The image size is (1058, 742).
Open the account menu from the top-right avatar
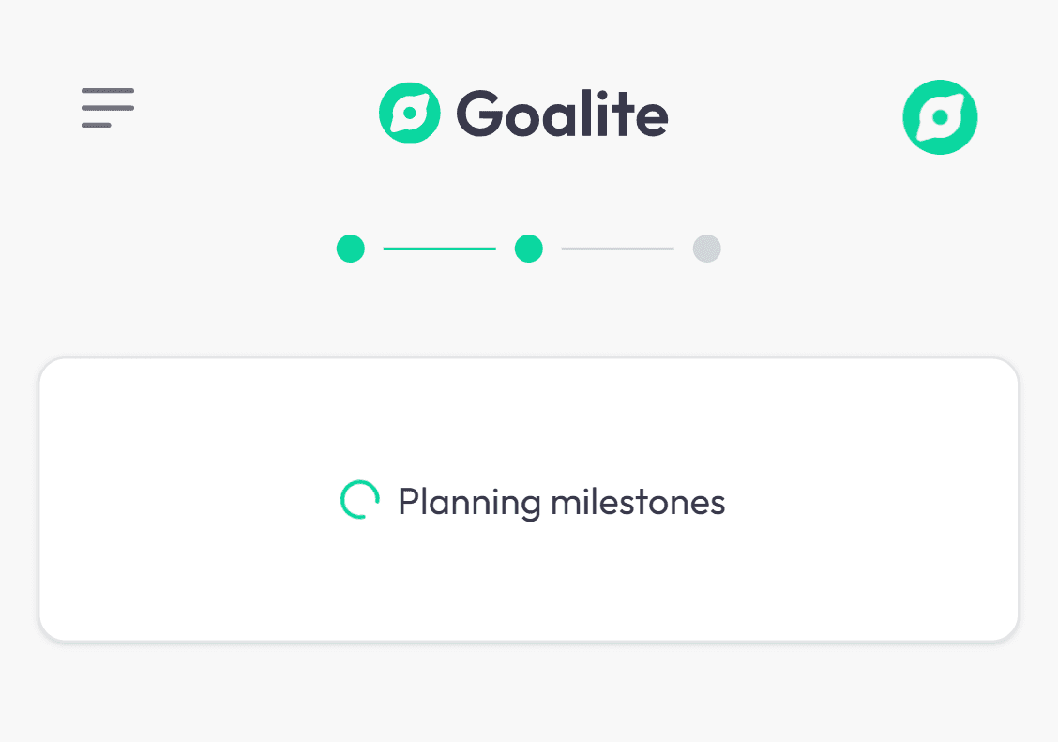click(x=940, y=117)
